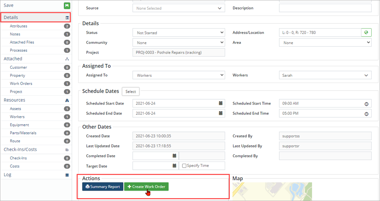This screenshot has width=380, height=201.
Task: Click the Log section icon
Action: 67,175
